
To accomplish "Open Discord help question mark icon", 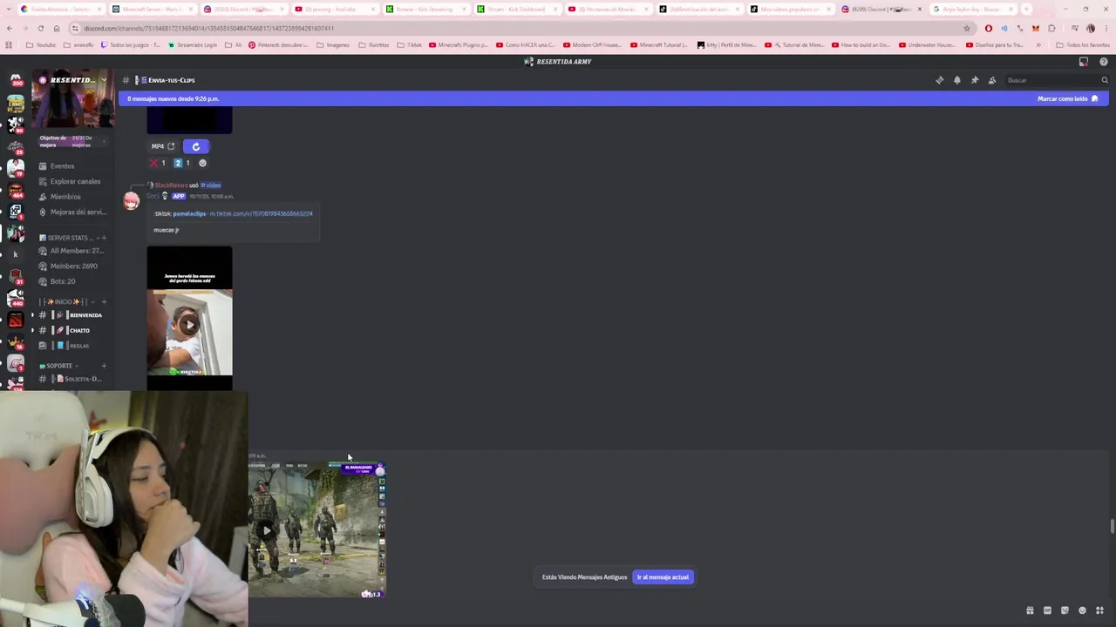I will point(1104,62).
